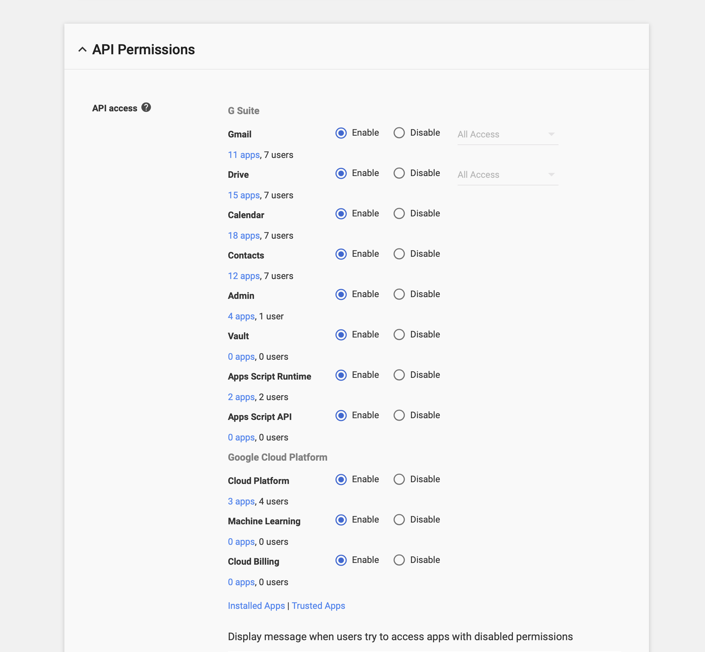
Task: Disable Contacts API access
Action: [399, 254]
